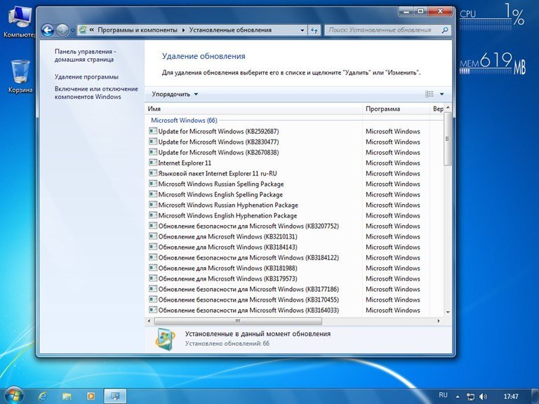Image resolution: width=539 pixels, height=404 pixels.
Task: Launch Internet Explorer from the taskbar
Action: tap(43, 396)
